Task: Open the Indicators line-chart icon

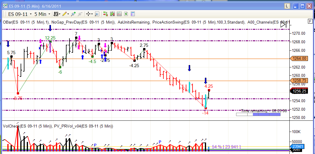Action: [x=119, y=14]
